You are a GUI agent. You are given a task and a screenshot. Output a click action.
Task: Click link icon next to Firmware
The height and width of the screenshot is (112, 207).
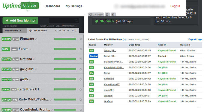pos(36,39)
